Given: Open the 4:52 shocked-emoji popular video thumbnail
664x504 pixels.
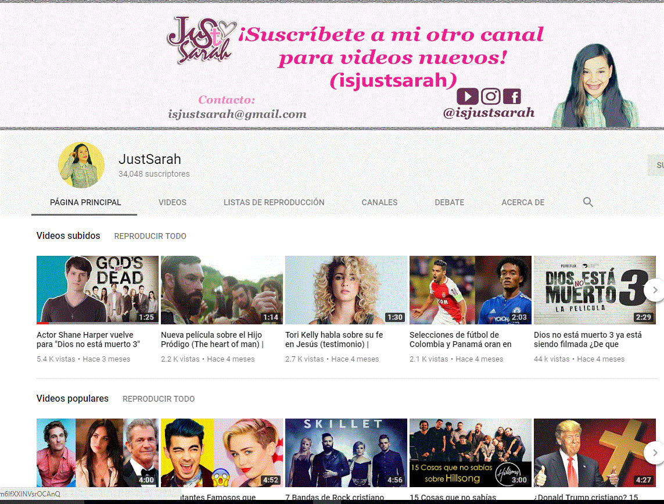Looking at the screenshot, I should 222,453.
